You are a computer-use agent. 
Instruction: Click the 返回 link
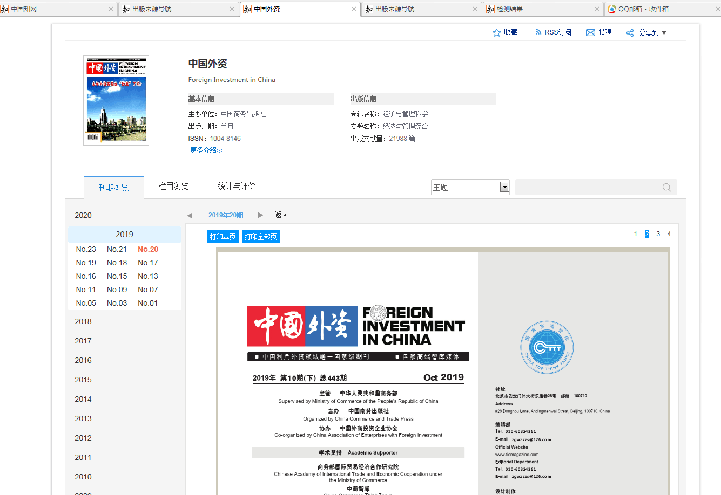281,215
